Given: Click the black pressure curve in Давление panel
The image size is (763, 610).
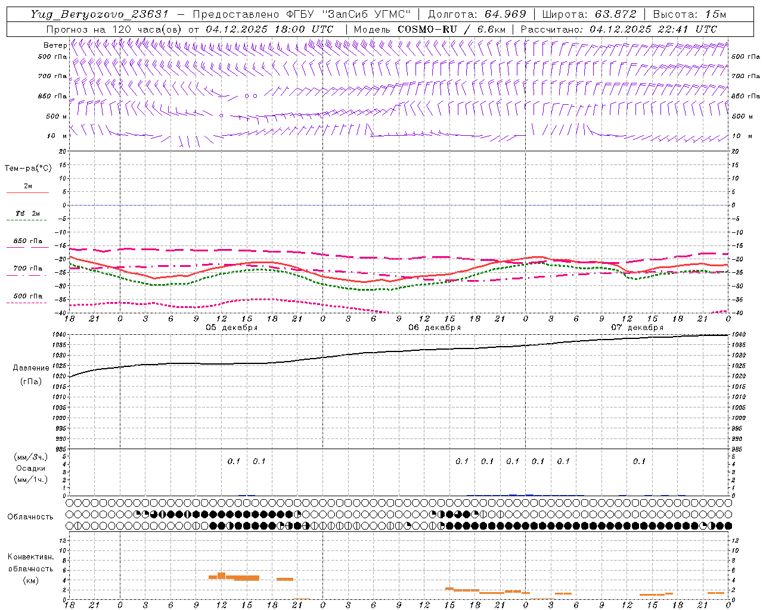Looking at the screenshot, I should (x=399, y=351).
